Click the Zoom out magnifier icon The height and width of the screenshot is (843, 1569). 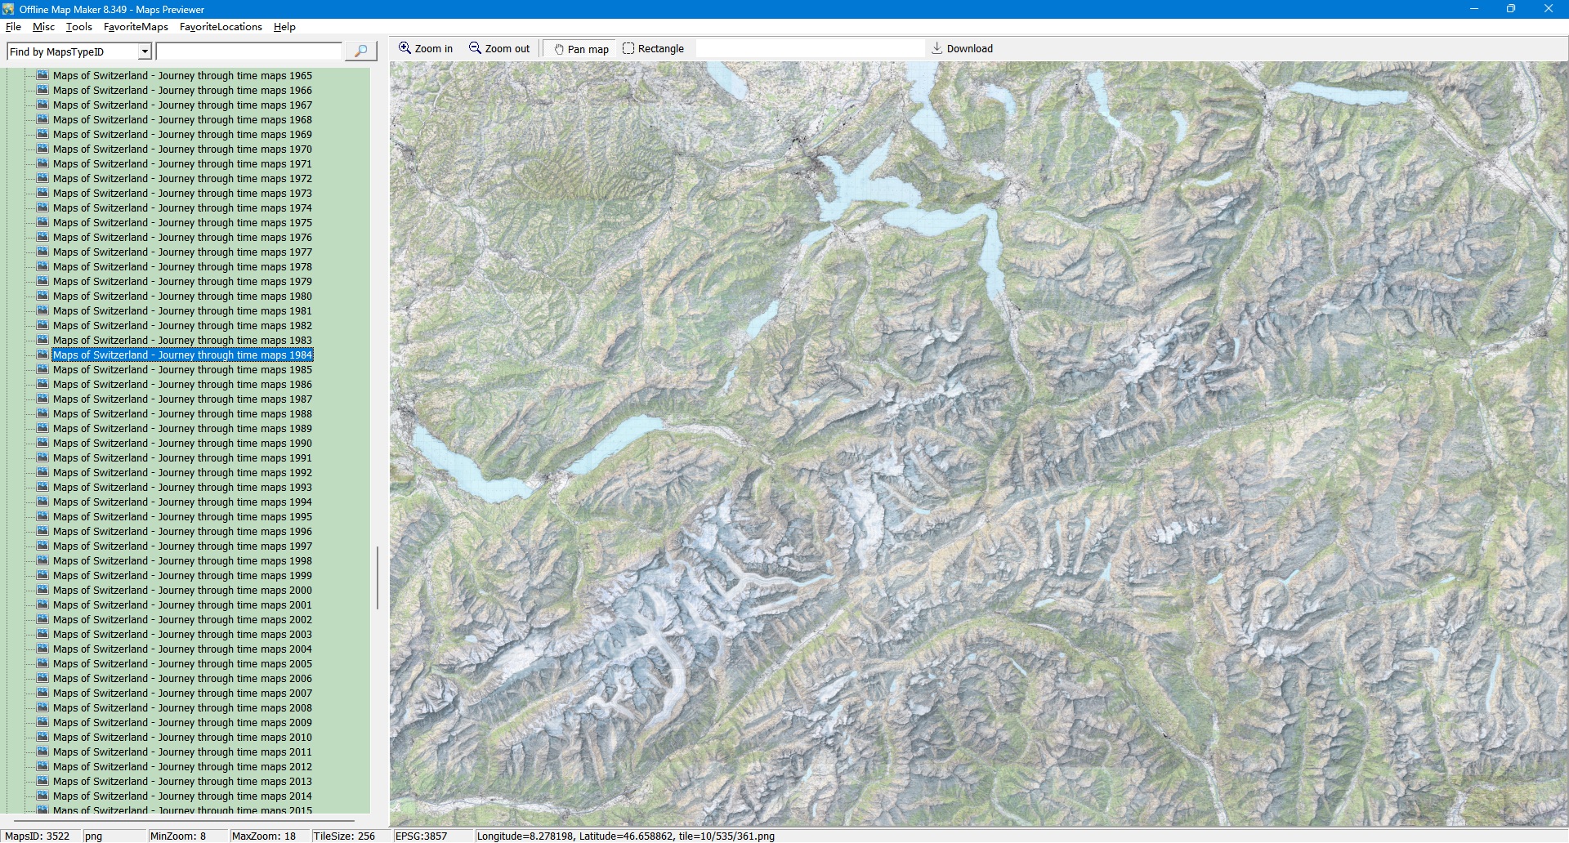(475, 48)
